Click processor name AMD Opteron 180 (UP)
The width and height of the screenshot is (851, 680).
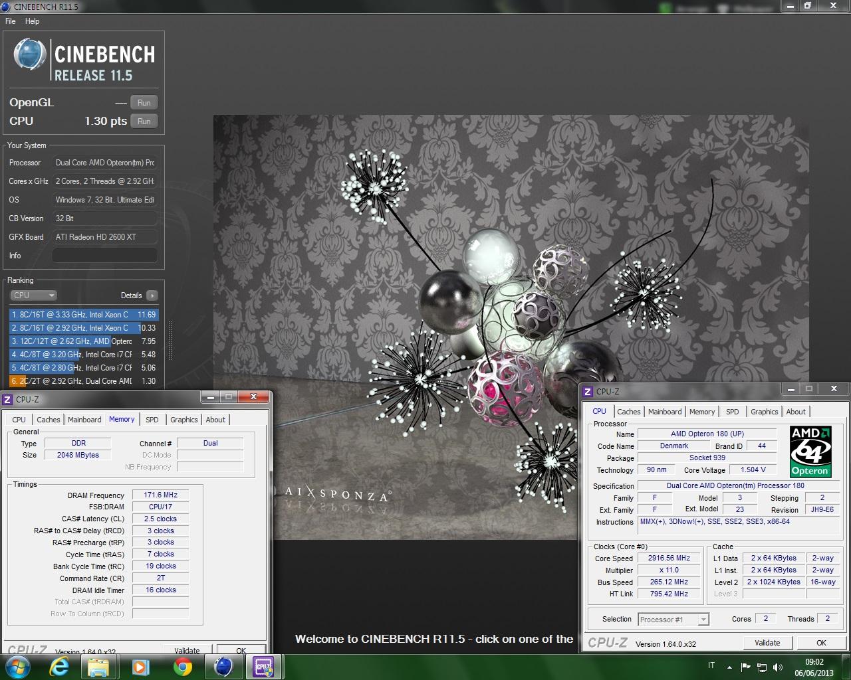pyautogui.click(x=707, y=434)
